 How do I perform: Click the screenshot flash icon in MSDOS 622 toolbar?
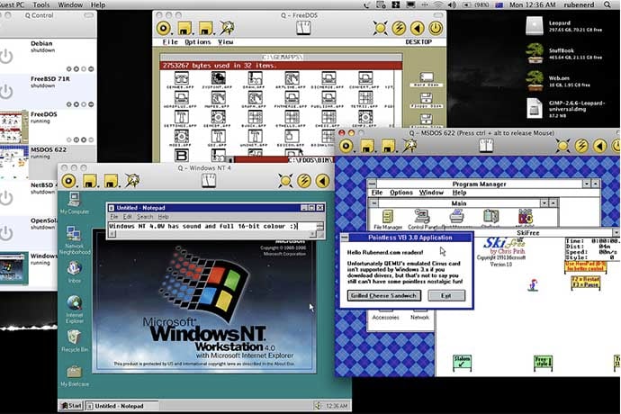point(409,146)
